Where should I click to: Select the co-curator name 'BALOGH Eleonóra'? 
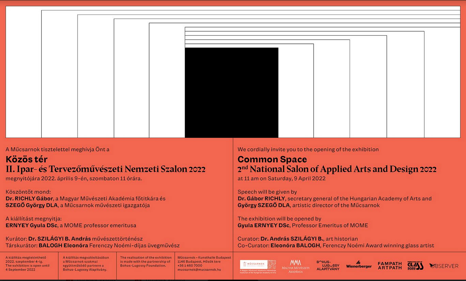[x=63, y=245]
